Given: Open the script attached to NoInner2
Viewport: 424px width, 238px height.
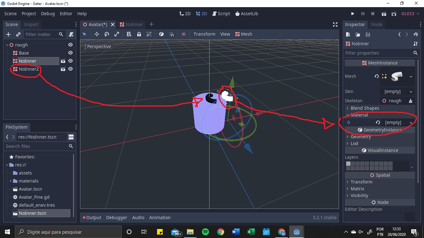Looking at the screenshot, I should coord(63,69).
